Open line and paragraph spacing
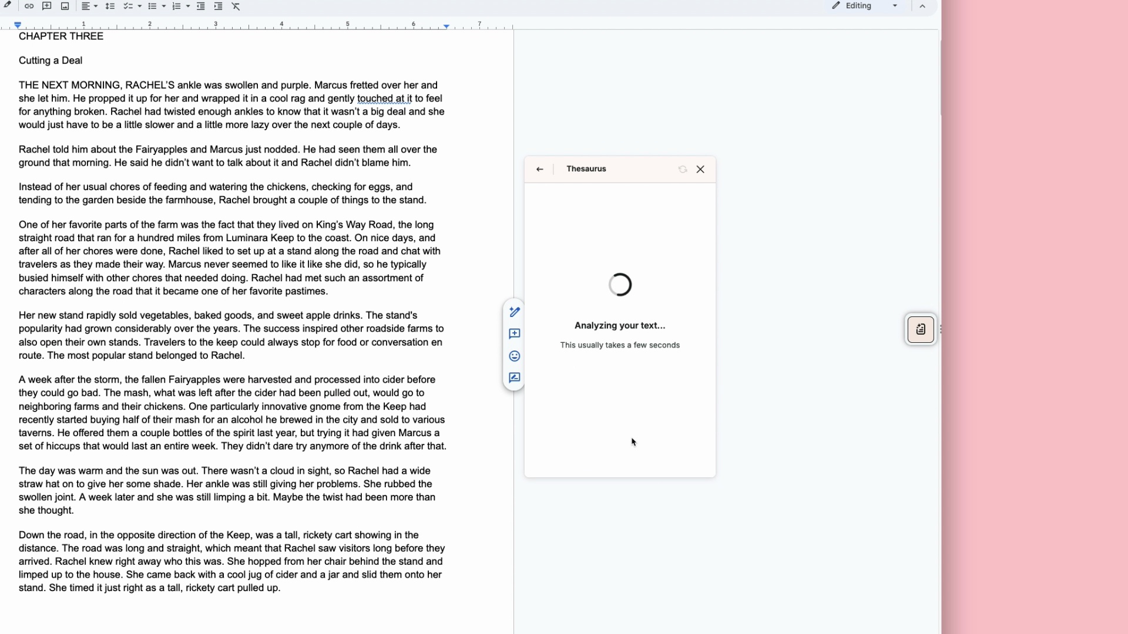Screen dimensions: 1128x634 (110, 6)
